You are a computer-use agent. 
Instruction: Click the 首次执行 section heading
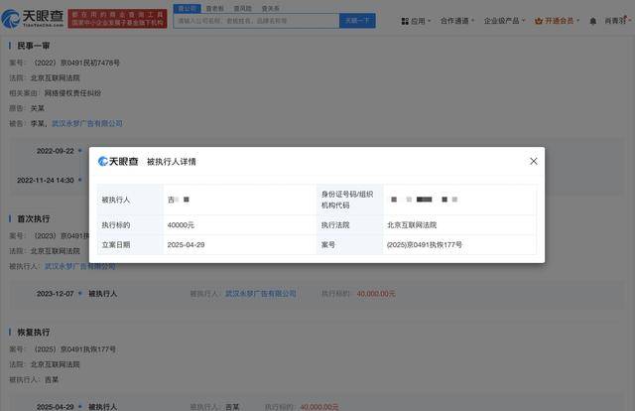coord(33,218)
